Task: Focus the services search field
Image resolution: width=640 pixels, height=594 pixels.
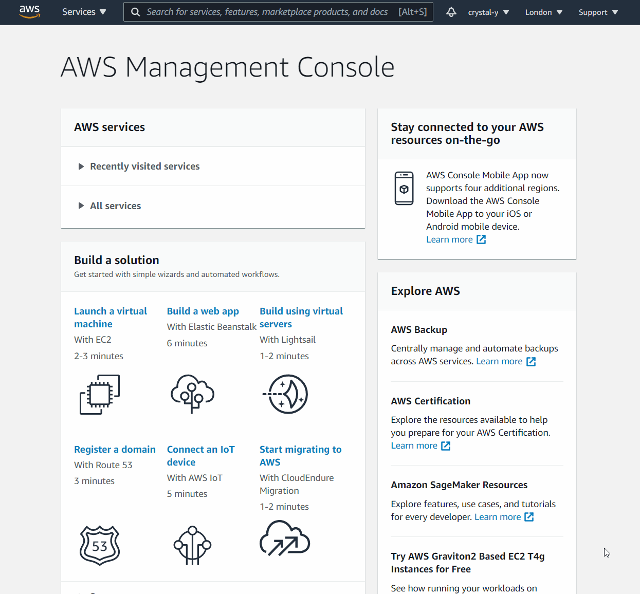Action: [278, 12]
